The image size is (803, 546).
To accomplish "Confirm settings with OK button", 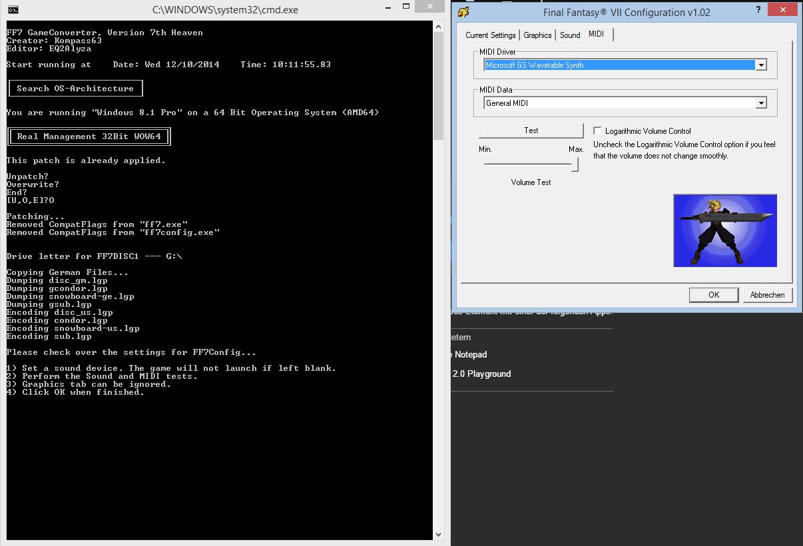I will [x=714, y=295].
